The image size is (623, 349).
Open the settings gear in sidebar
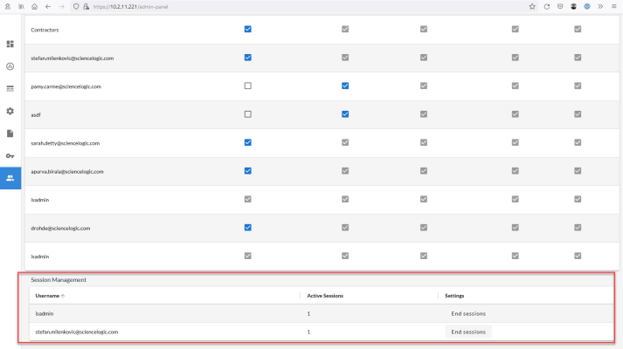coord(10,111)
